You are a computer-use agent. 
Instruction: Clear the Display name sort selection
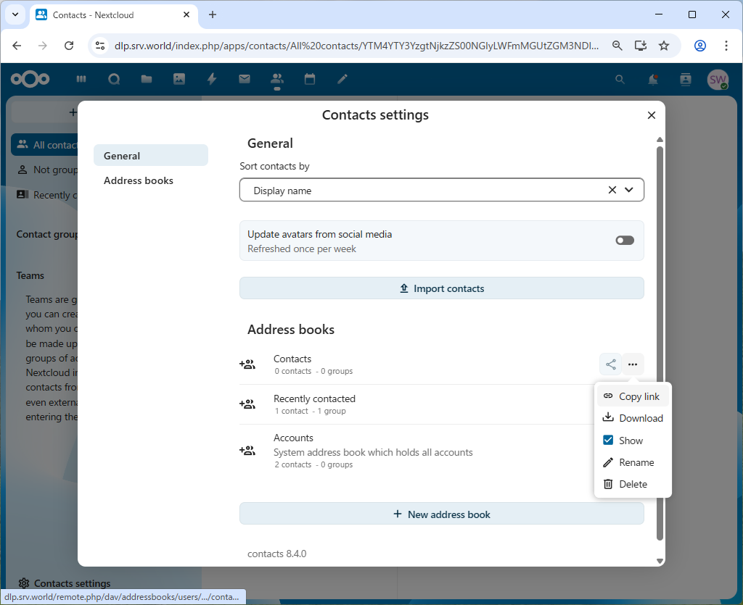pyautogui.click(x=612, y=190)
